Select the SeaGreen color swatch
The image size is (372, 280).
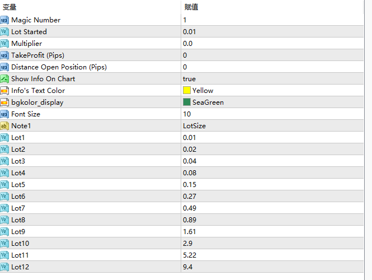pyautogui.click(x=187, y=102)
